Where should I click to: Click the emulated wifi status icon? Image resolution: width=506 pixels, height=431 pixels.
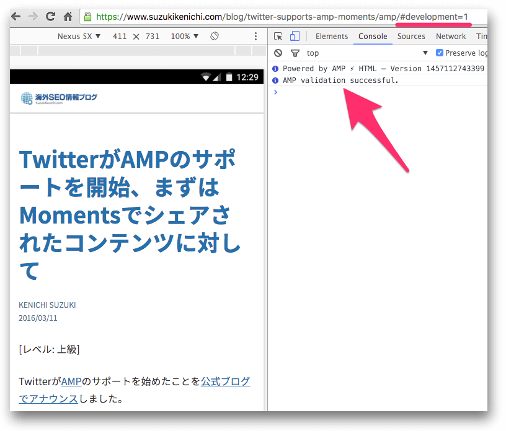pos(205,77)
